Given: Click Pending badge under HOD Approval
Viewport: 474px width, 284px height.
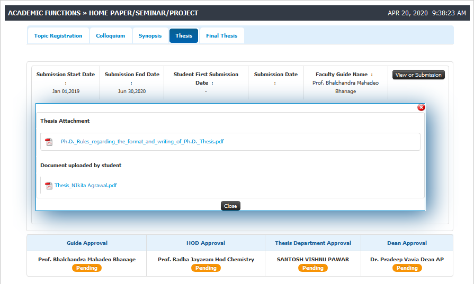Looking at the screenshot, I should [206, 268].
